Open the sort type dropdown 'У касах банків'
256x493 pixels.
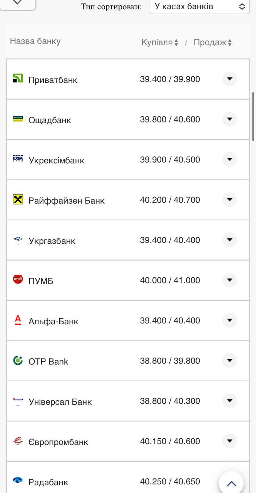(199, 7)
